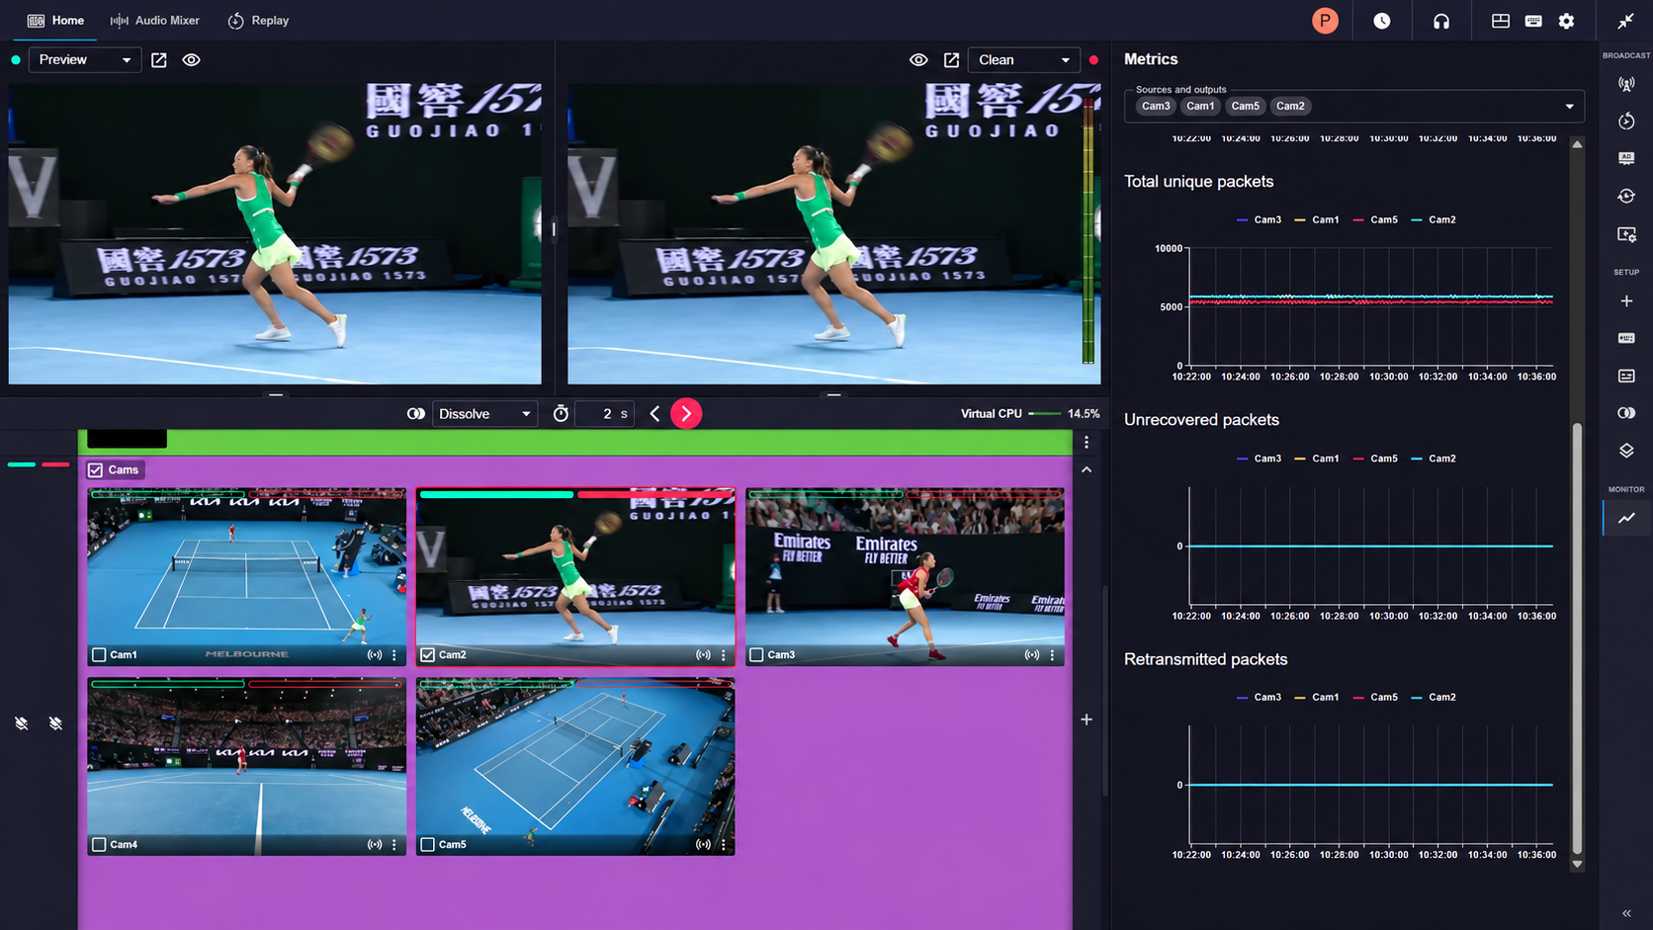The image size is (1653, 930).
Task: Click the transition duration seconds field
Action: coord(604,414)
